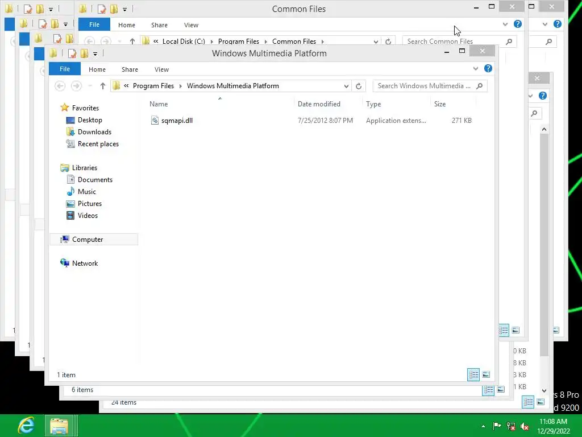The height and width of the screenshot is (437, 582).
Task: Open Customize Quick Access Toolbar dropdown in Common Files
Action: click(x=124, y=9)
